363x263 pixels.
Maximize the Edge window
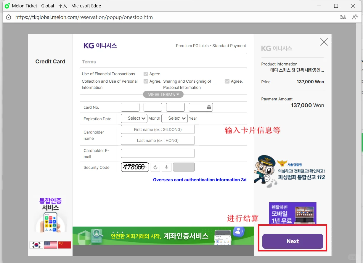(x=336, y=6)
